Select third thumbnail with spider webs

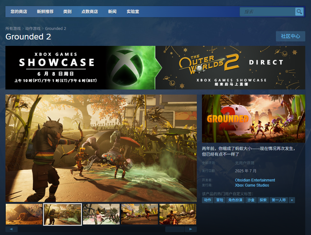(x=101, y=214)
